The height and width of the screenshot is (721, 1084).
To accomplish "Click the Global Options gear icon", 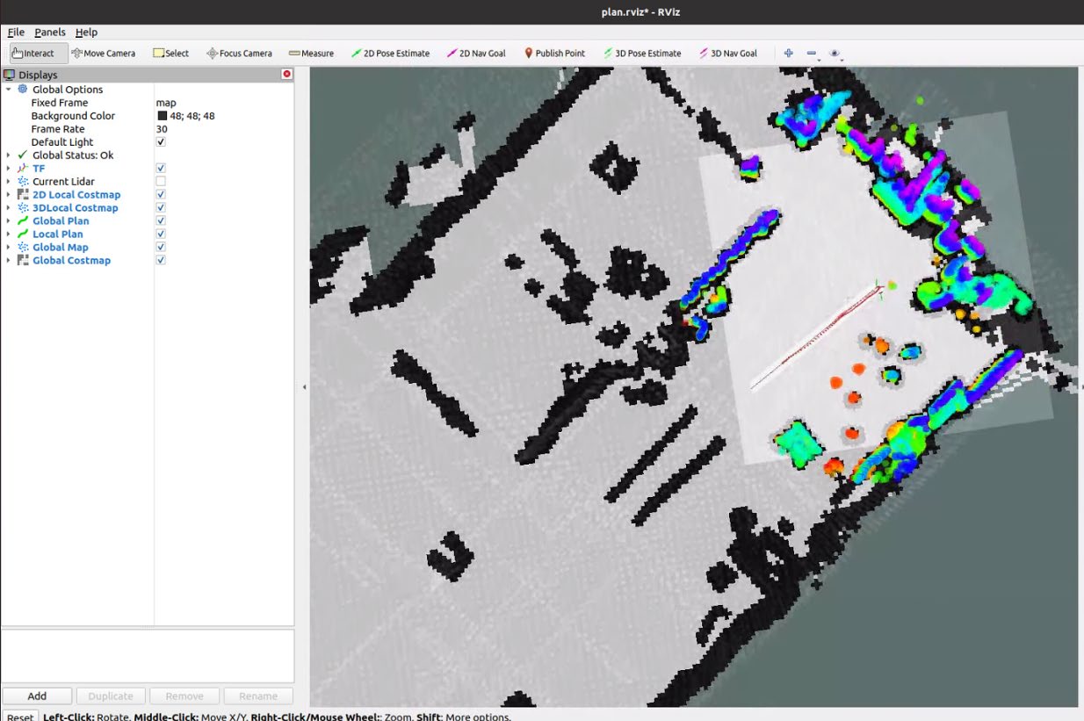I will 23,90.
